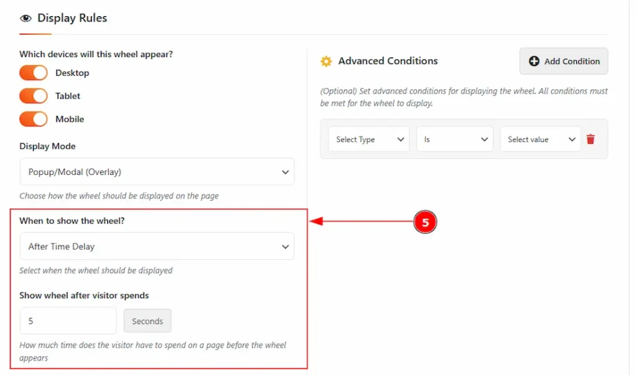Click the Desktop label text

[x=72, y=73]
